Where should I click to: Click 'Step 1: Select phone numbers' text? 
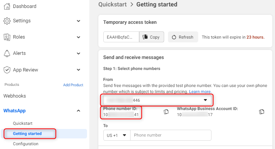point(132,68)
